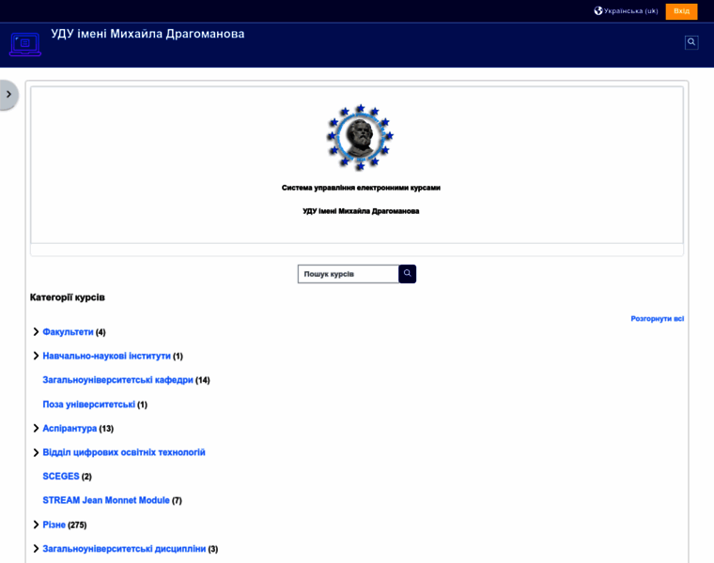The height and width of the screenshot is (563, 714).
Task: Click the orange Вхід login button
Action: pos(681,11)
